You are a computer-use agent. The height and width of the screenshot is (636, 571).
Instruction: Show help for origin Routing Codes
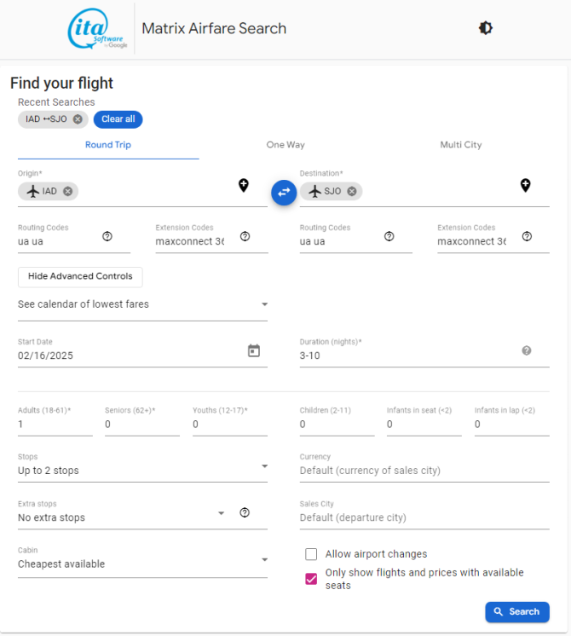click(x=107, y=236)
